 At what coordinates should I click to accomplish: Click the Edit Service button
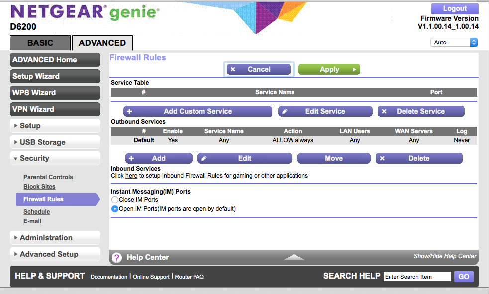point(325,111)
